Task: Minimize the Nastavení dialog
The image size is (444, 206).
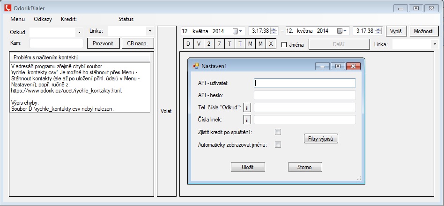Action: tap(323, 66)
